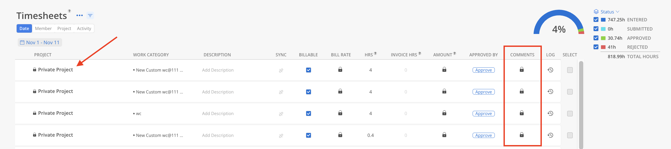Open the Nov 1 - Nov 11 date picker

point(40,42)
